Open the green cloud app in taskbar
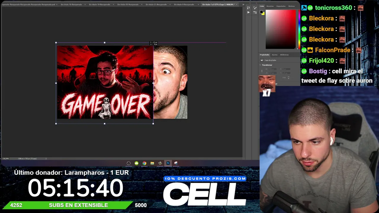The image size is (379, 213). [x=136, y=163]
